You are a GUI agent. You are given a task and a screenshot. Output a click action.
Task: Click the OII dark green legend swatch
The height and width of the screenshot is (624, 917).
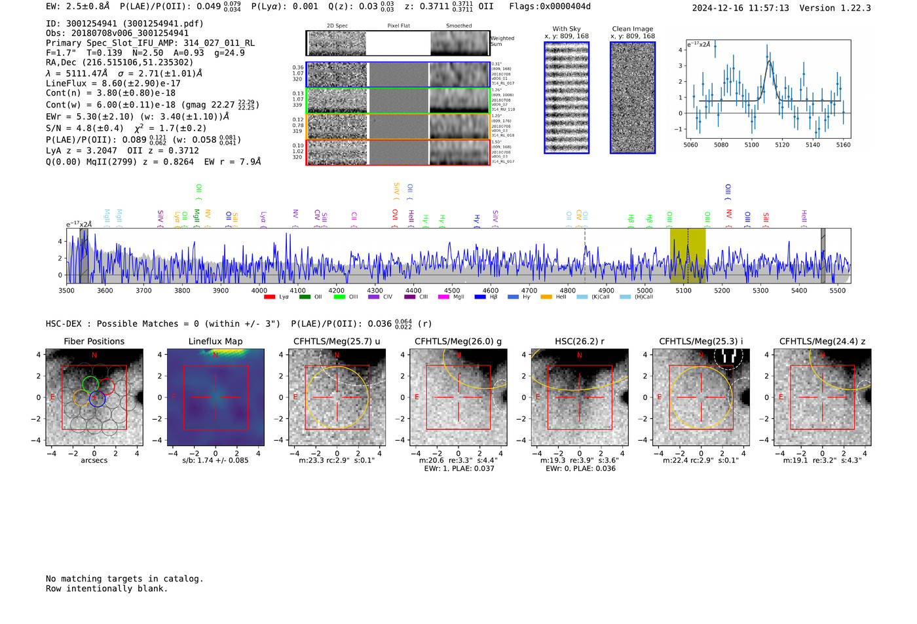tap(305, 297)
